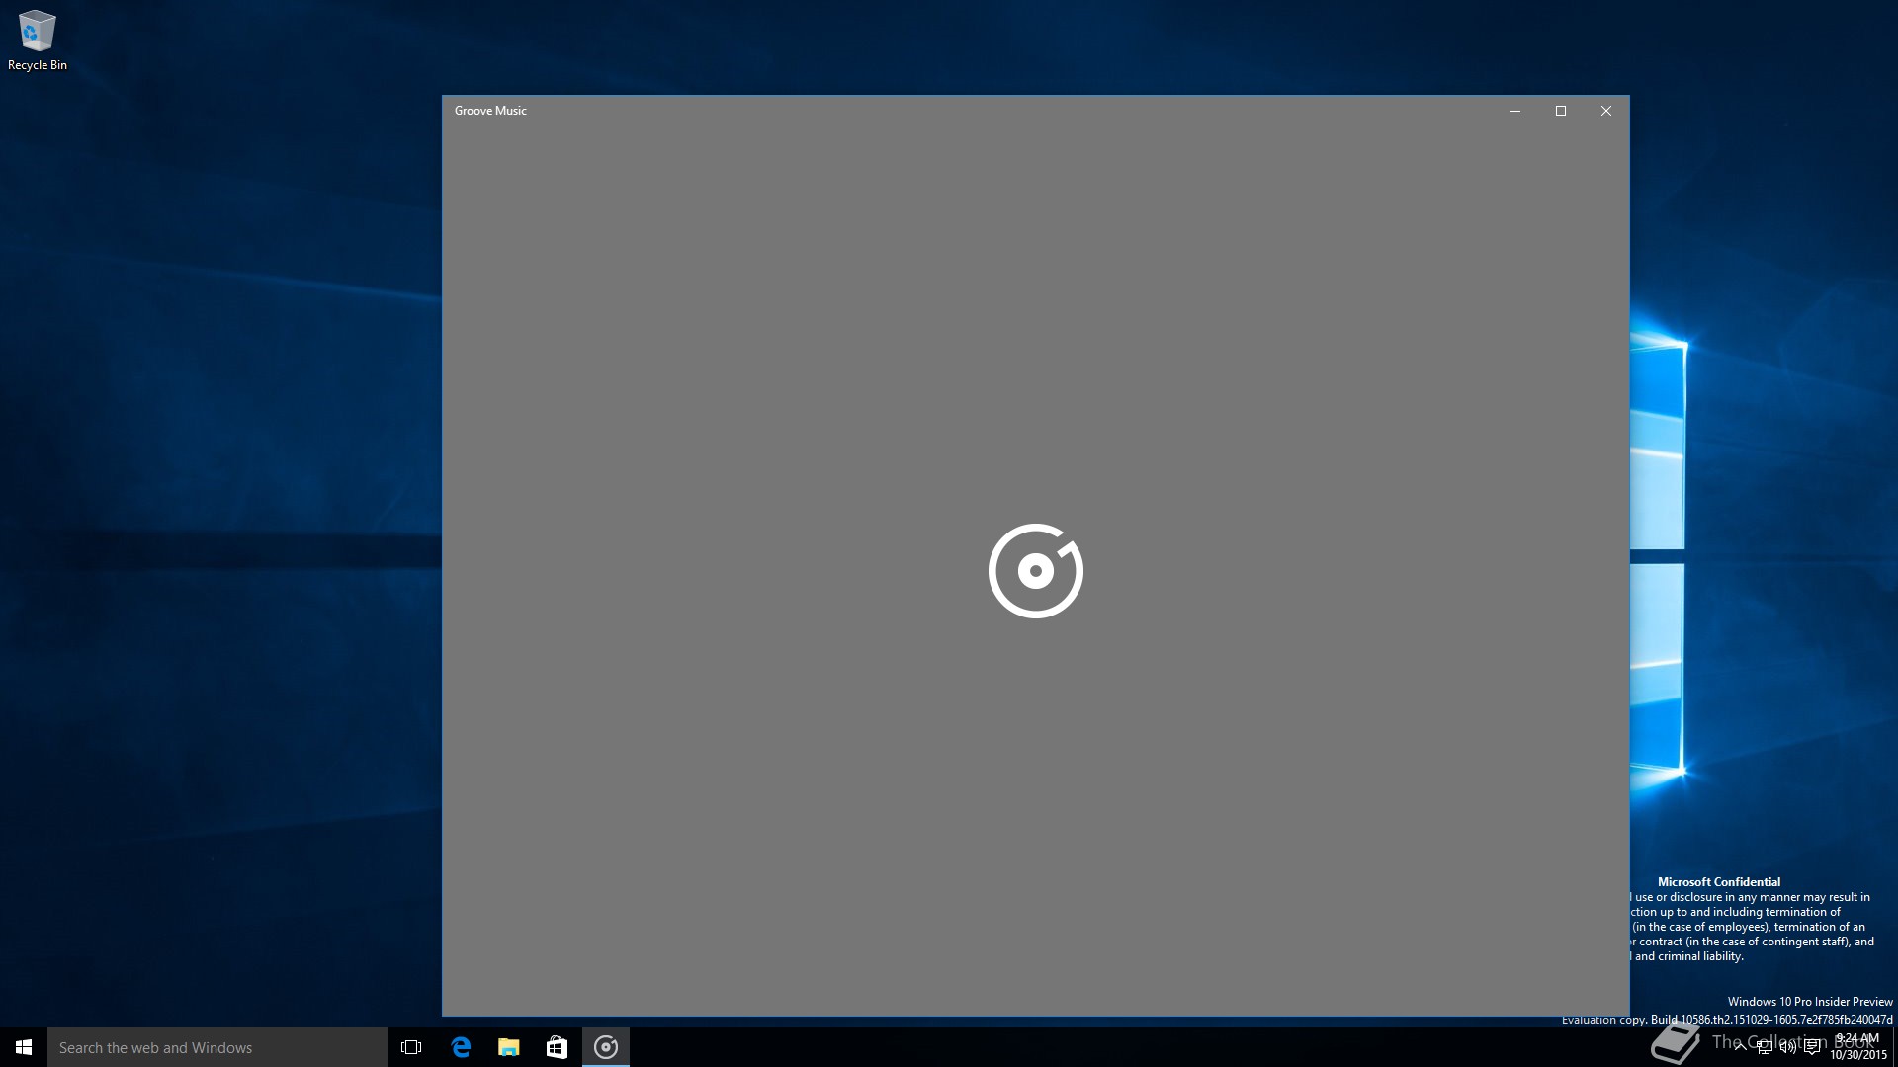Screen dimensions: 1898x1067
Task: Open network status tray icon
Action: (1765, 1047)
